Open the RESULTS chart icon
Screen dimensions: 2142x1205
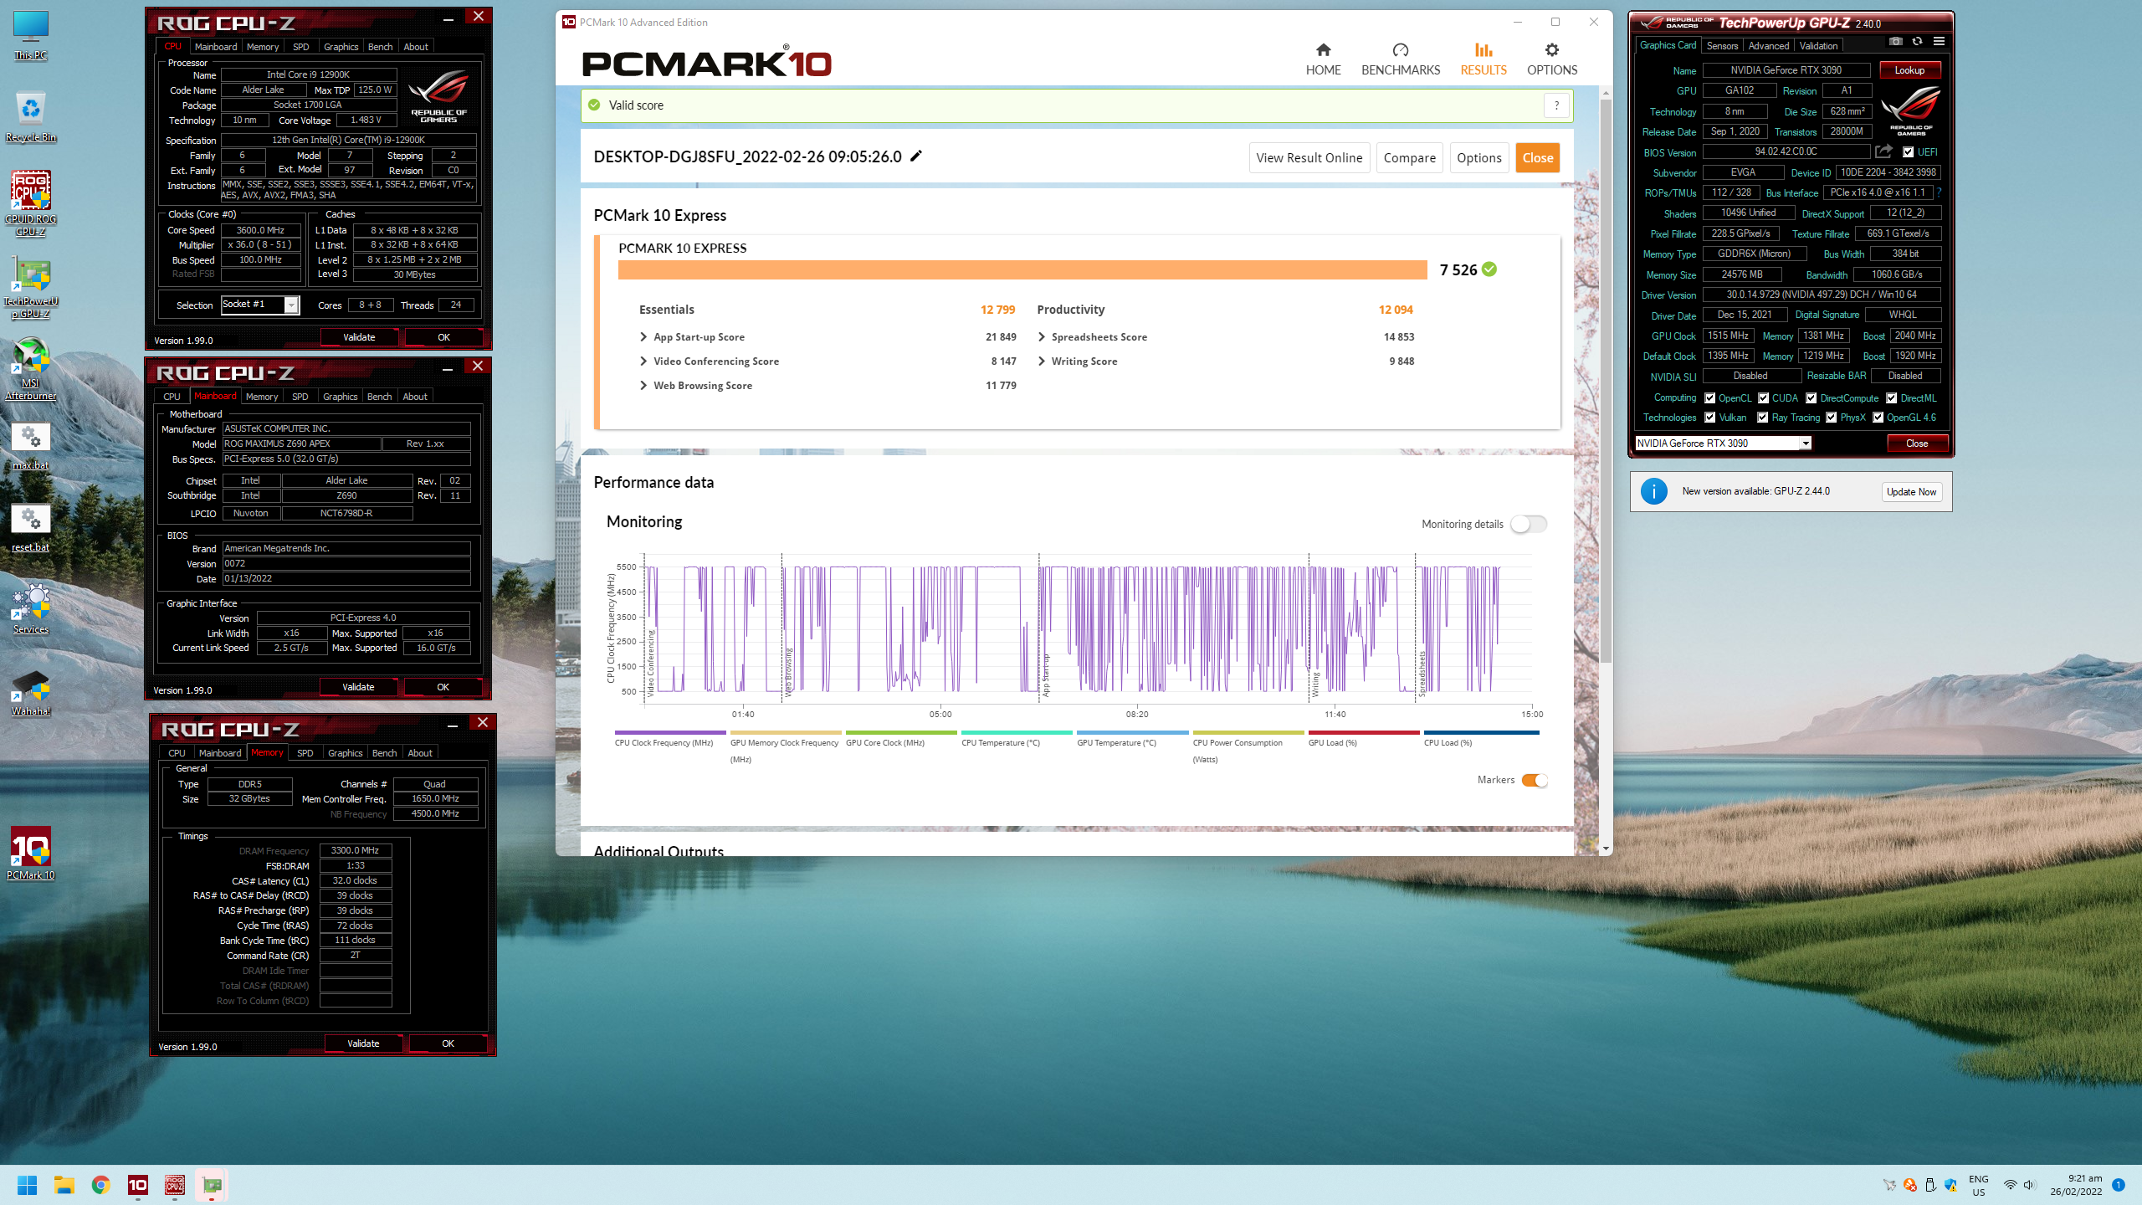point(1484,50)
